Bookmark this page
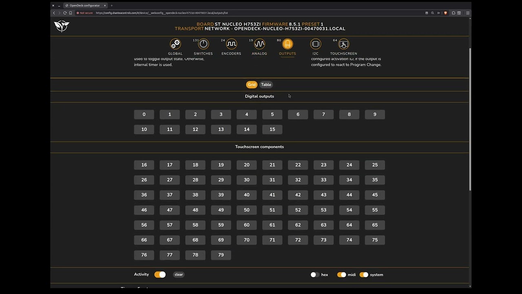Image resolution: width=522 pixels, height=294 pixels. tap(71, 13)
